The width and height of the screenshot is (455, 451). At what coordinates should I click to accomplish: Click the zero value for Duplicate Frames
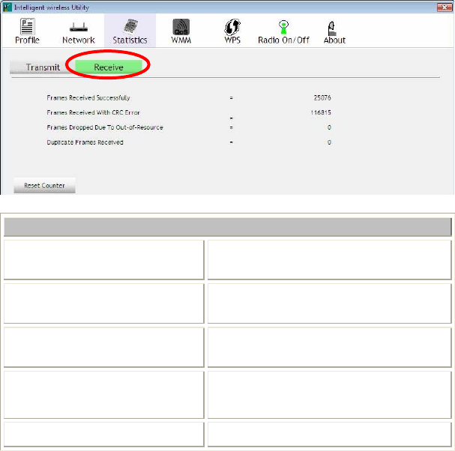(329, 142)
